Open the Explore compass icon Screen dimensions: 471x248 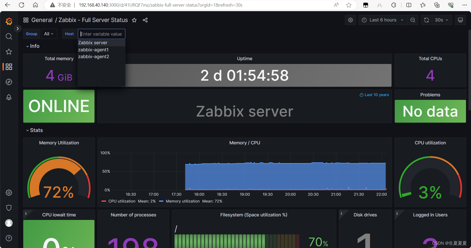(x=9, y=82)
